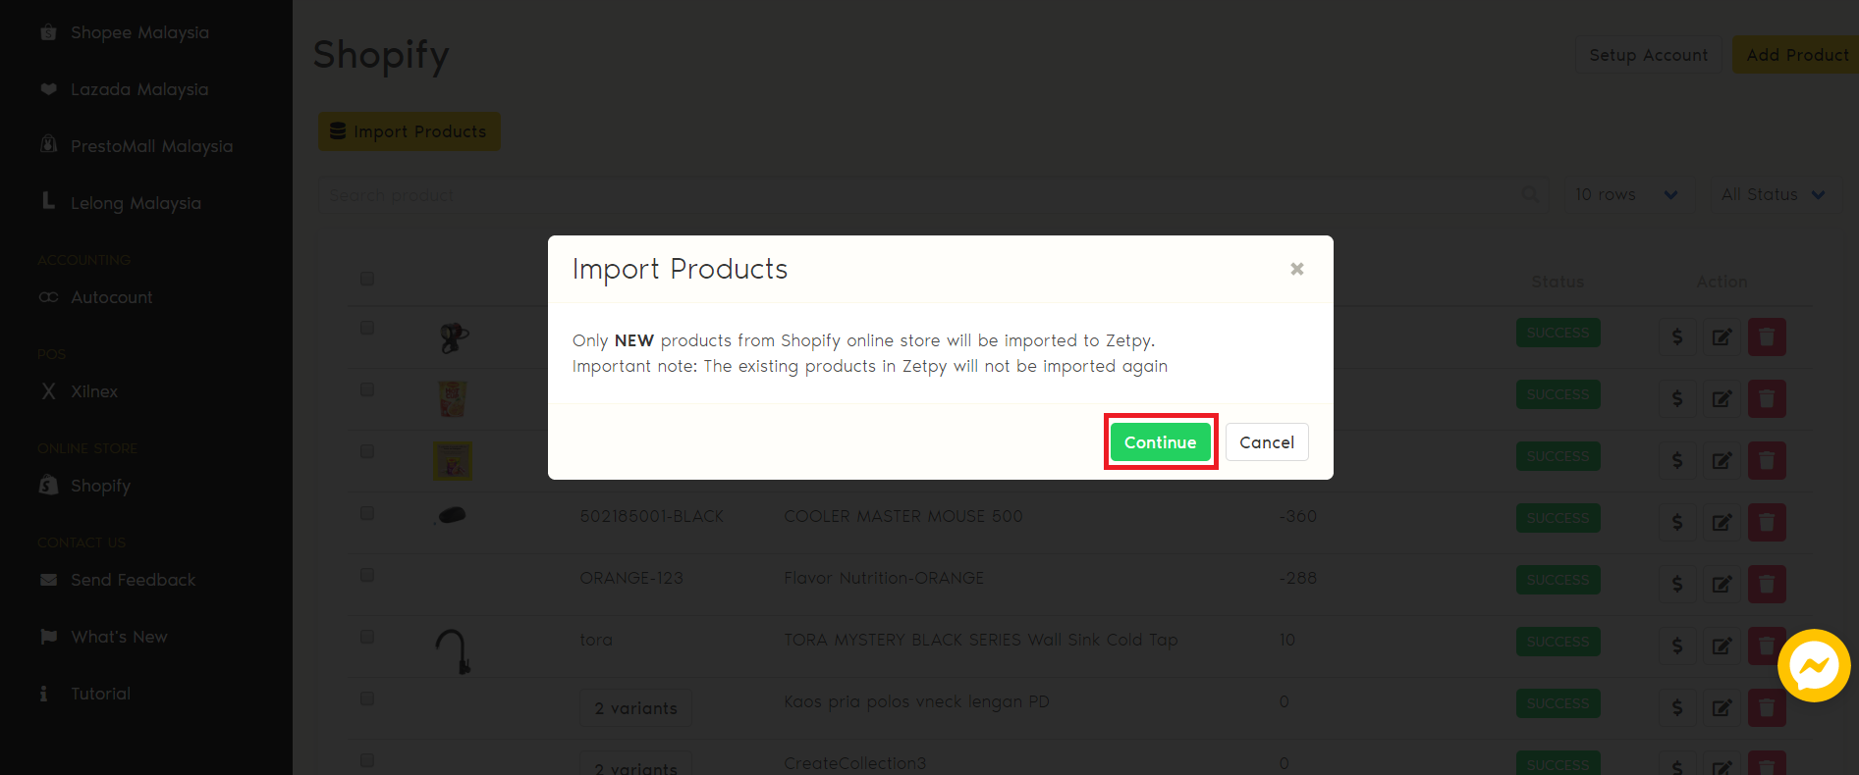The height and width of the screenshot is (775, 1859).
Task: Select the Flavor Nutrition-ORANGE row checkbox
Action: (x=367, y=575)
